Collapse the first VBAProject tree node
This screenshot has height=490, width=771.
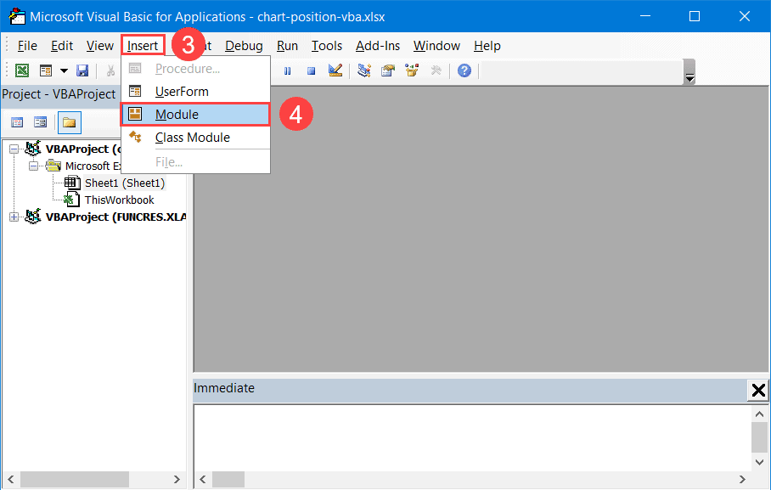tap(14, 149)
